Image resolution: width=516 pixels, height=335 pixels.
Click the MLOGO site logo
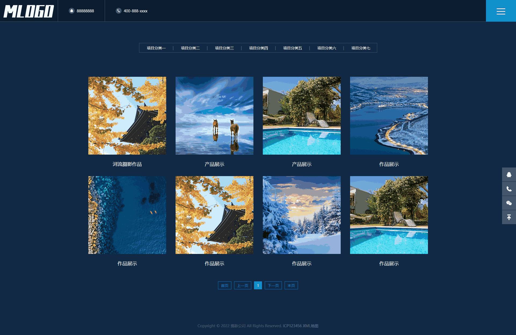(29, 11)
